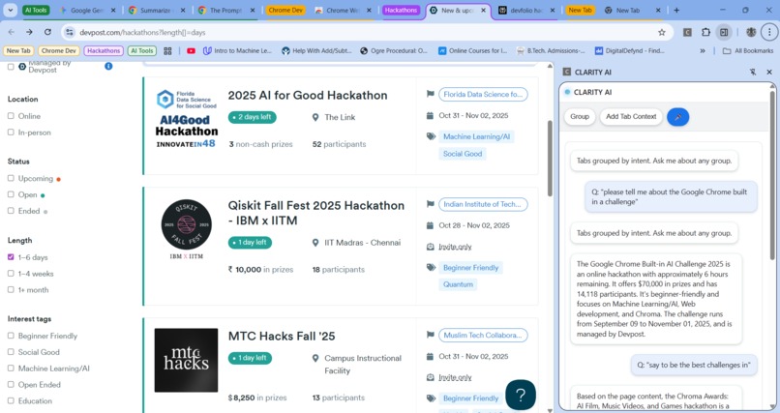Click the browser forward arrow
The image size is (780, 413).
[x=29, y=32]
